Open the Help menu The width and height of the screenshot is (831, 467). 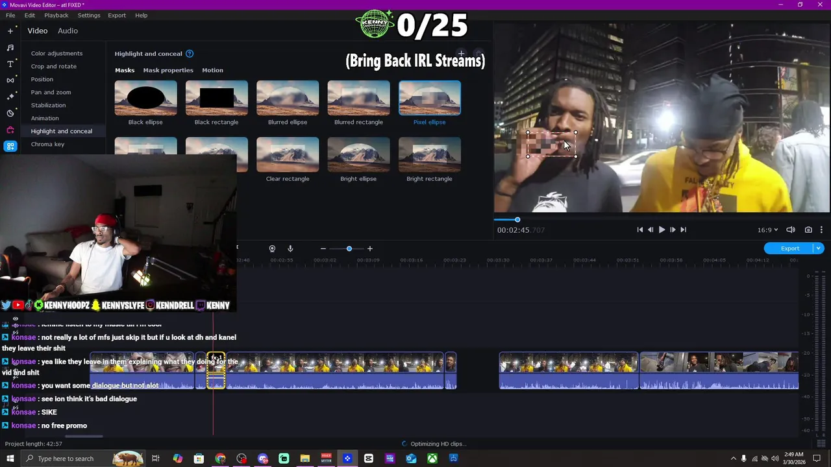point(141,15)
